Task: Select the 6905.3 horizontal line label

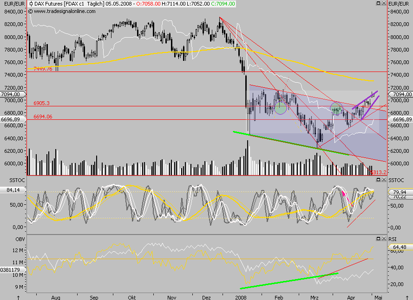Action: click(42, 103)
